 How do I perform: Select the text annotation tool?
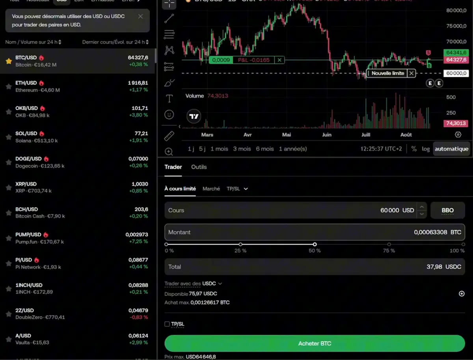click(x=169, y=99)
